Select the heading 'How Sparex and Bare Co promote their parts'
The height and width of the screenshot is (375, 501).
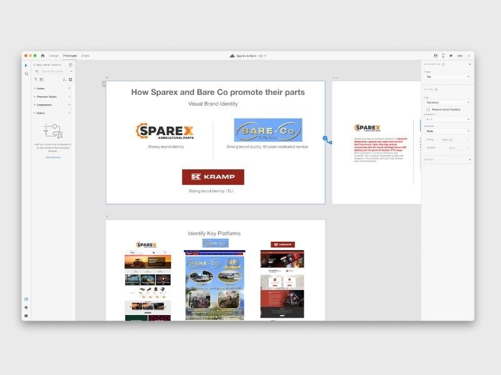(x=218, y=92)
